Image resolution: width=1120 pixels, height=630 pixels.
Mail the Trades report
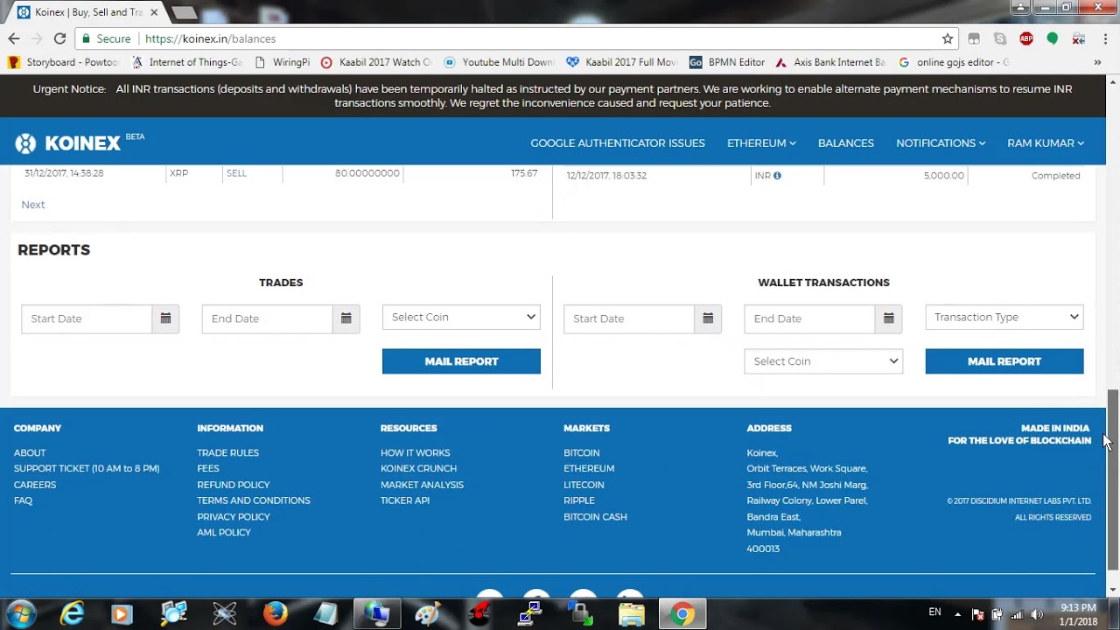pos(461,361)
